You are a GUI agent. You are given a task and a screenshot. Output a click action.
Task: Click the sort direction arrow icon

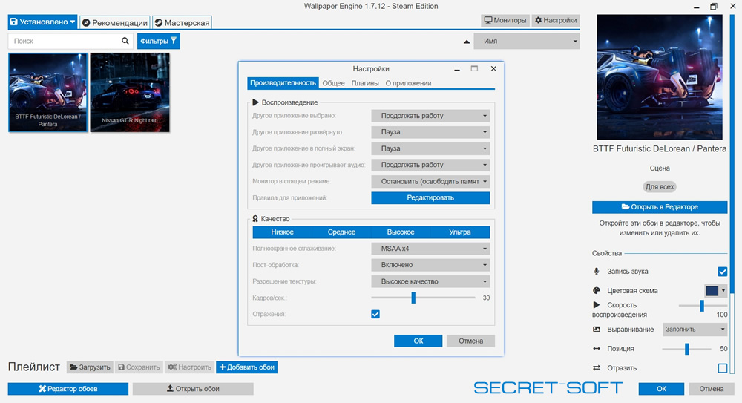click(467, 42)
